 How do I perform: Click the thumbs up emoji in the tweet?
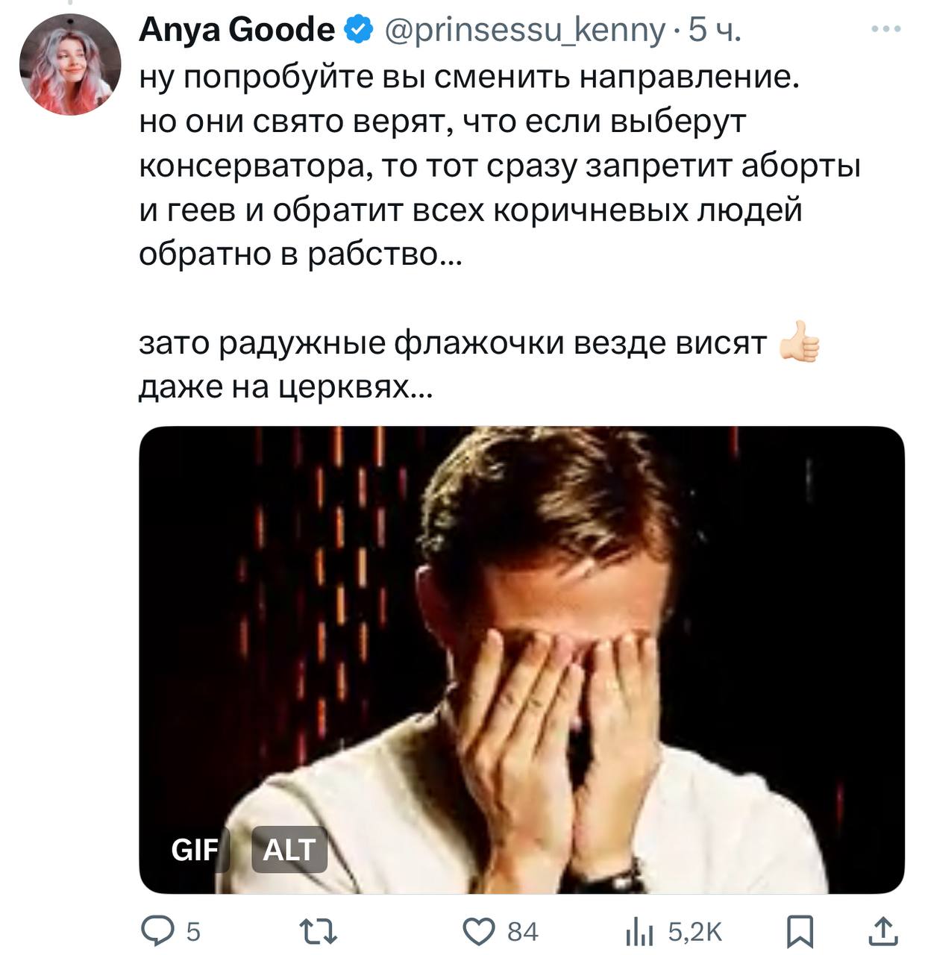799,344
